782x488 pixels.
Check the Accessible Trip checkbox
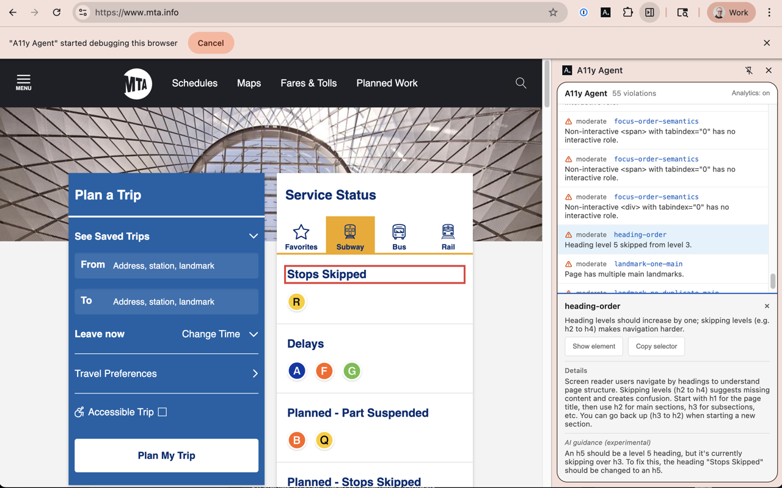coord(163,412)
